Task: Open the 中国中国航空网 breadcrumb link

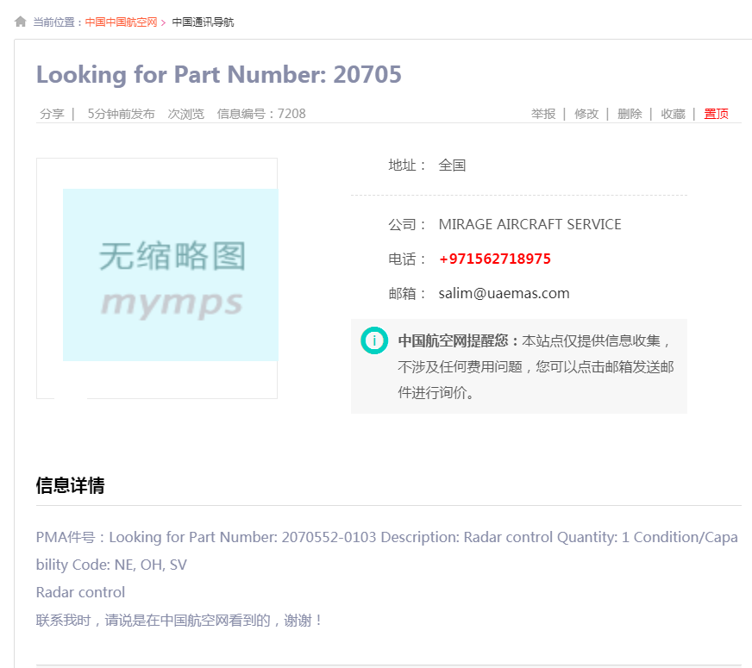Action: (x=121, y=22)
